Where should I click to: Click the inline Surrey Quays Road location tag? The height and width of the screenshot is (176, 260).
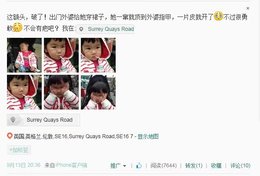(105, 29)
